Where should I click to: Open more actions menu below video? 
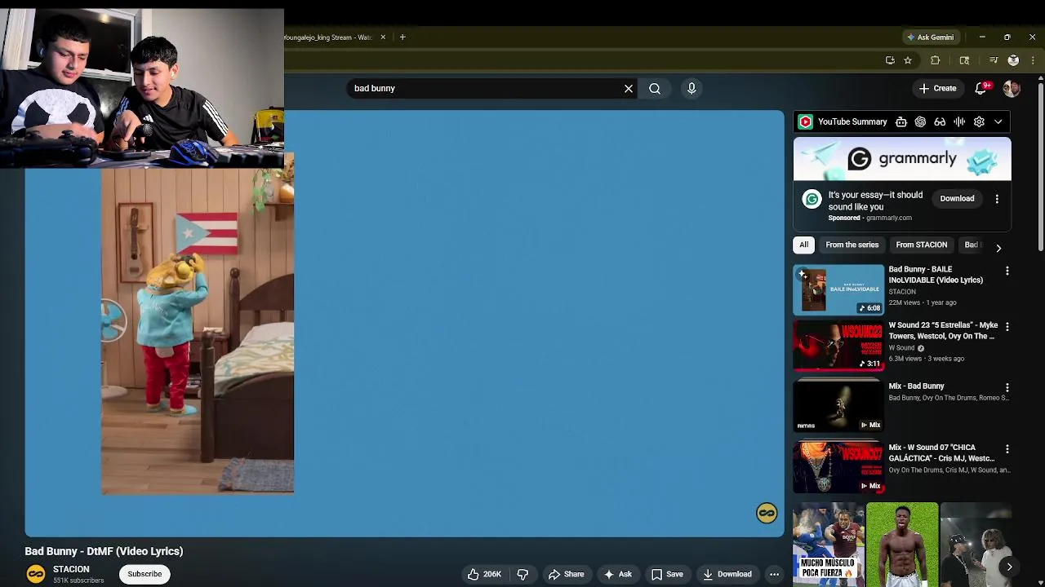click(774, 574)
